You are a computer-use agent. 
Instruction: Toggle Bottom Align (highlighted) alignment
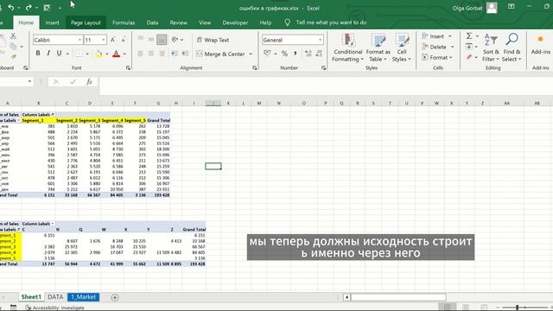point(162,40)
